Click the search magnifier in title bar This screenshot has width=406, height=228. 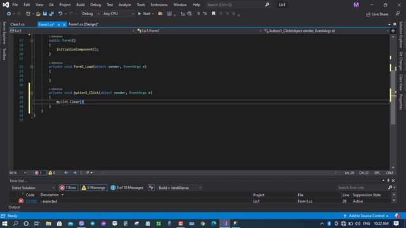[x=267, y=4]
